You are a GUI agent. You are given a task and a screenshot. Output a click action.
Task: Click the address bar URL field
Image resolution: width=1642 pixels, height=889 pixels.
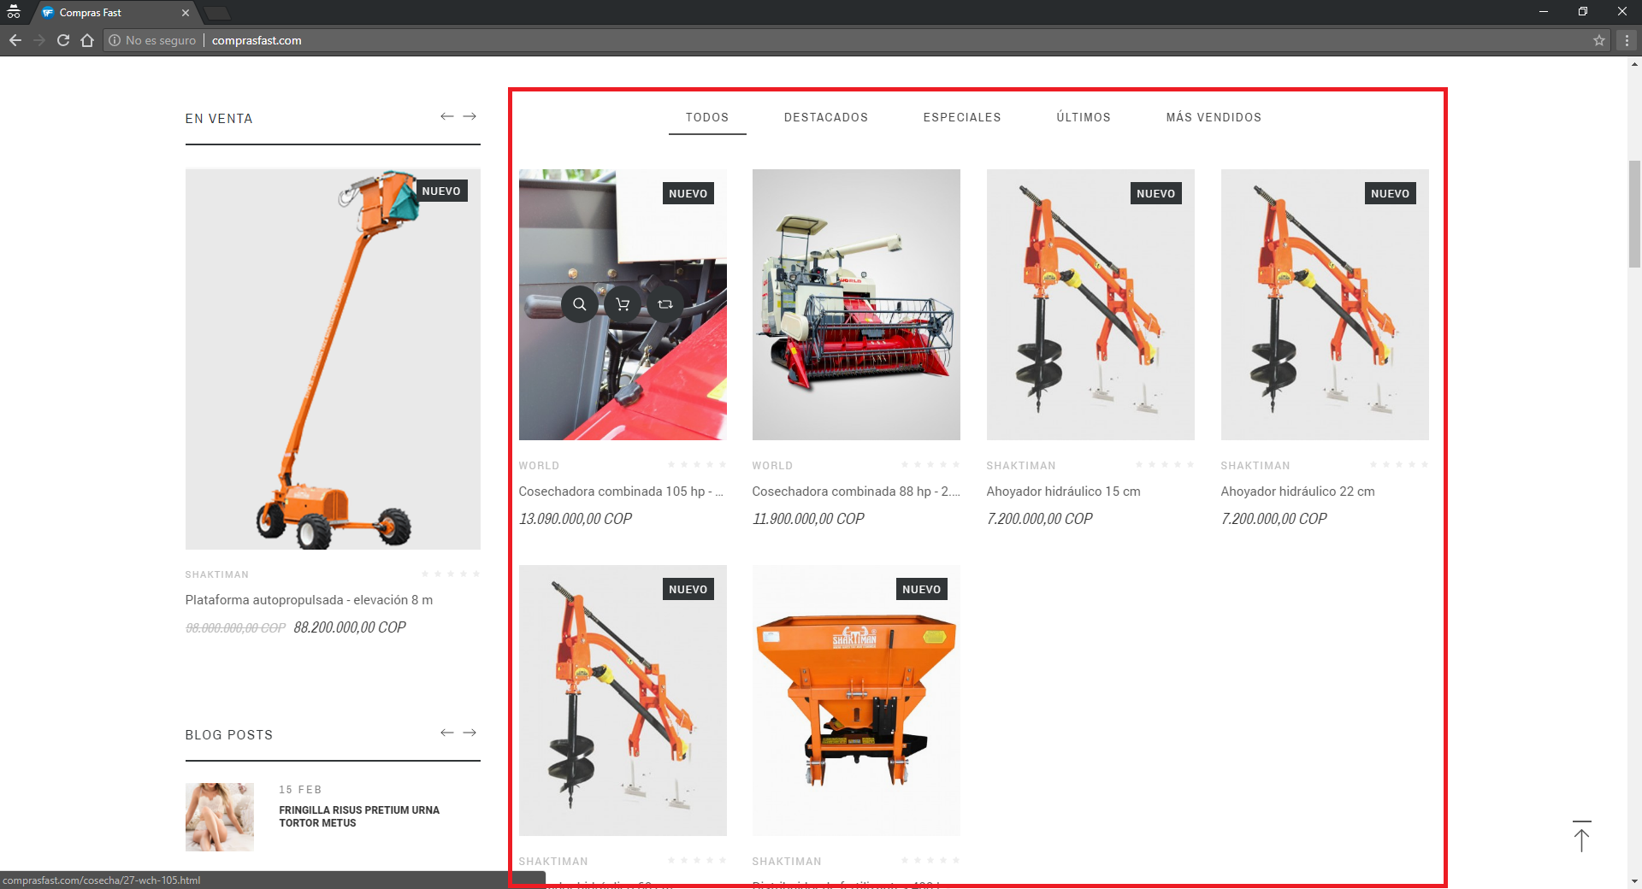coord(855,40)
